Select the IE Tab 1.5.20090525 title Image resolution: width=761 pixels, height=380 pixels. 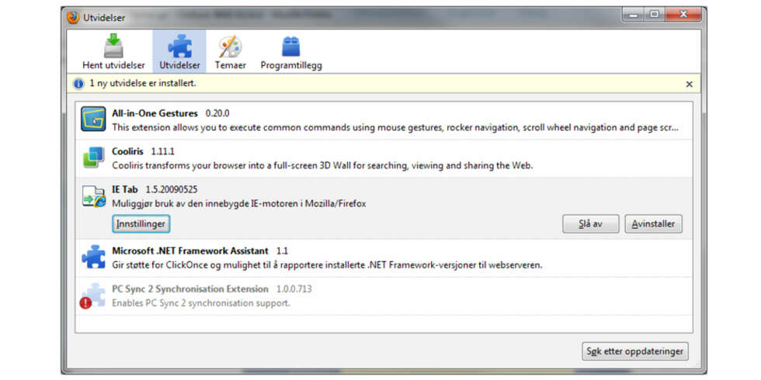click(x=155, y=189)
